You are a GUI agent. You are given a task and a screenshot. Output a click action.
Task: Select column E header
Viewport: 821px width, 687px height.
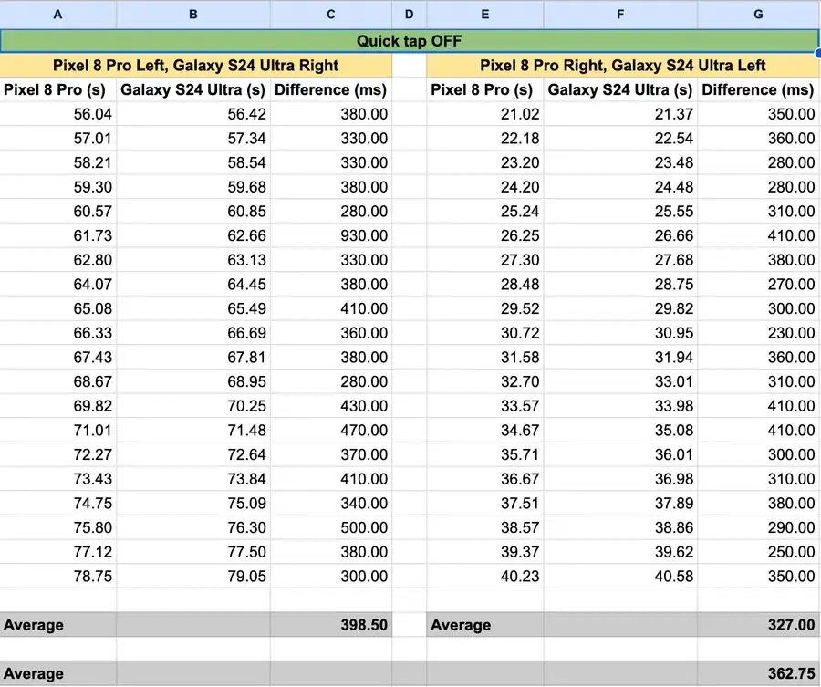tap(485, 14)
